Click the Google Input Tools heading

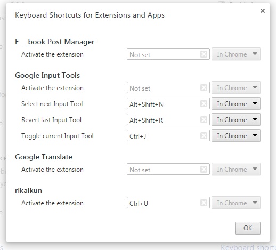click(x=47, y=76)
